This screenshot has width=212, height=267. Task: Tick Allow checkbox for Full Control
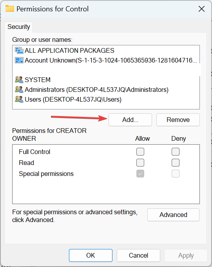(x=140, y=152)
